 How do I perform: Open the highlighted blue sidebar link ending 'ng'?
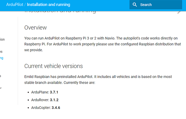pyautogui.click(x=2, y=58)
